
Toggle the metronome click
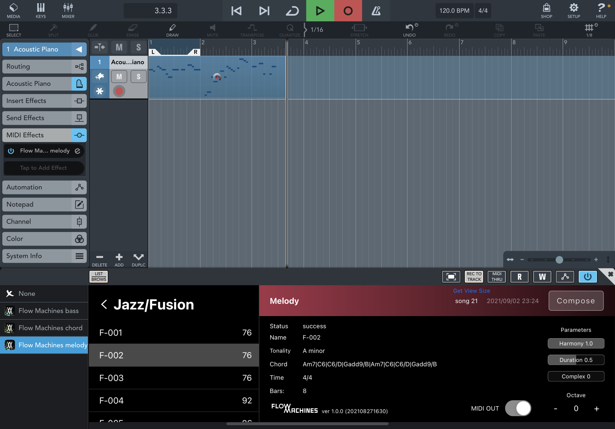[376, 11]
